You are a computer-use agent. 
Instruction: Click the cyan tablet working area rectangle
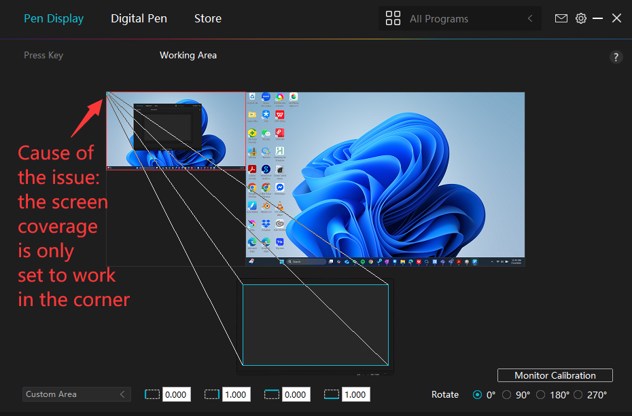pyautogui.click(x=315, y=324)
